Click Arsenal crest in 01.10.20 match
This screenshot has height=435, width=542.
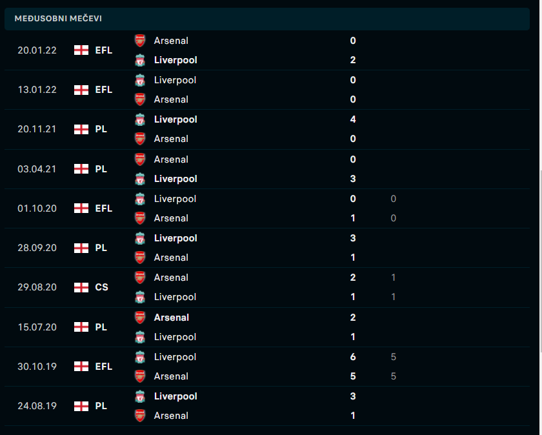[140, 218]
